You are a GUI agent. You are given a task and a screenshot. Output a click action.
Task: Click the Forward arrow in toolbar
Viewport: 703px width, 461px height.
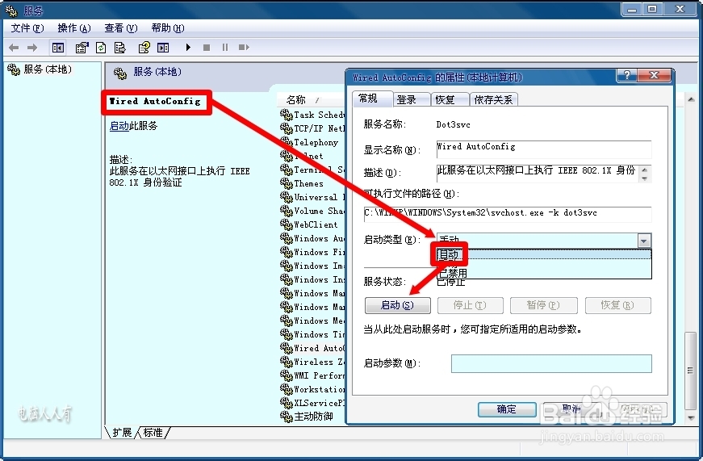coord(32,48)
